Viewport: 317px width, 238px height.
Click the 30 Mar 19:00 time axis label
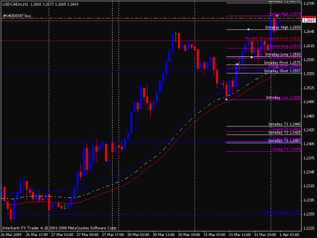pos(189,235)
